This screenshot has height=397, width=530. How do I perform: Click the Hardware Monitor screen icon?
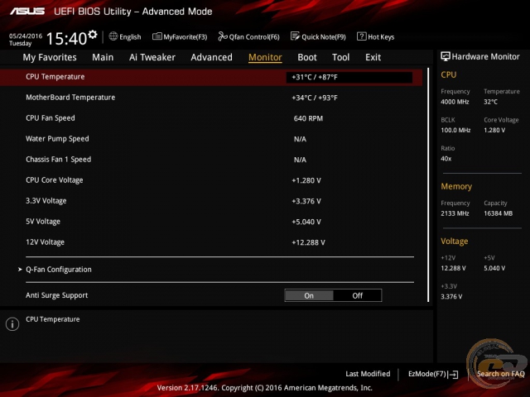446,56
